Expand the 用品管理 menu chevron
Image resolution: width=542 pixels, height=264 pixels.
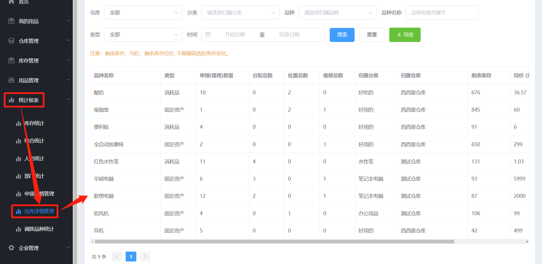tap(68, 80)
